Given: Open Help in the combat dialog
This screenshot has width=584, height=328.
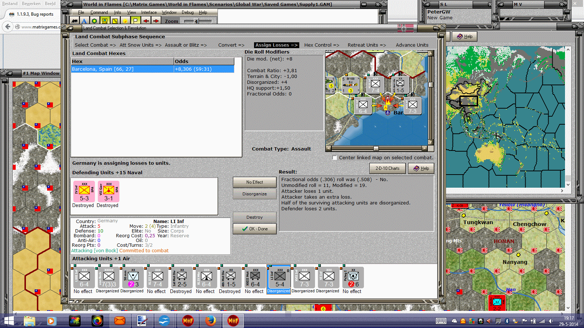Looking at the screenshot, I should [x=421, y=168].
